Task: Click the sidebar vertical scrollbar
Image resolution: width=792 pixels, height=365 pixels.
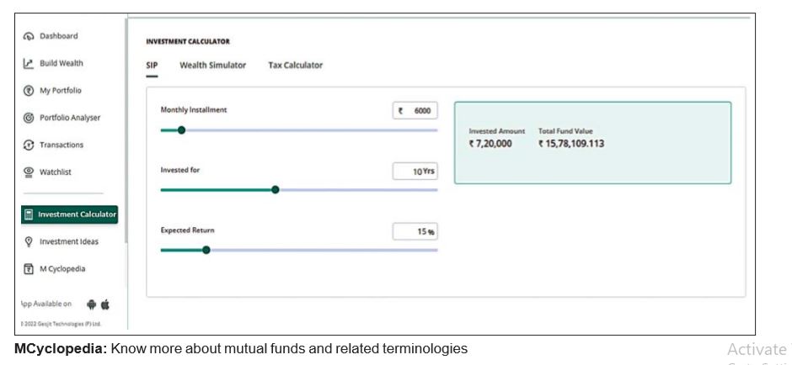Action: [x=126, y=131]
